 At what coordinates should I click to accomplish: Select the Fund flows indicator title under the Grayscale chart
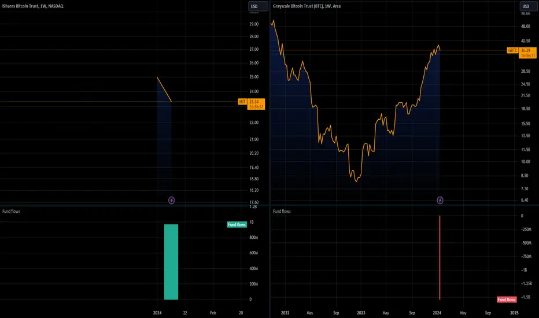click(x=282, y=212)
